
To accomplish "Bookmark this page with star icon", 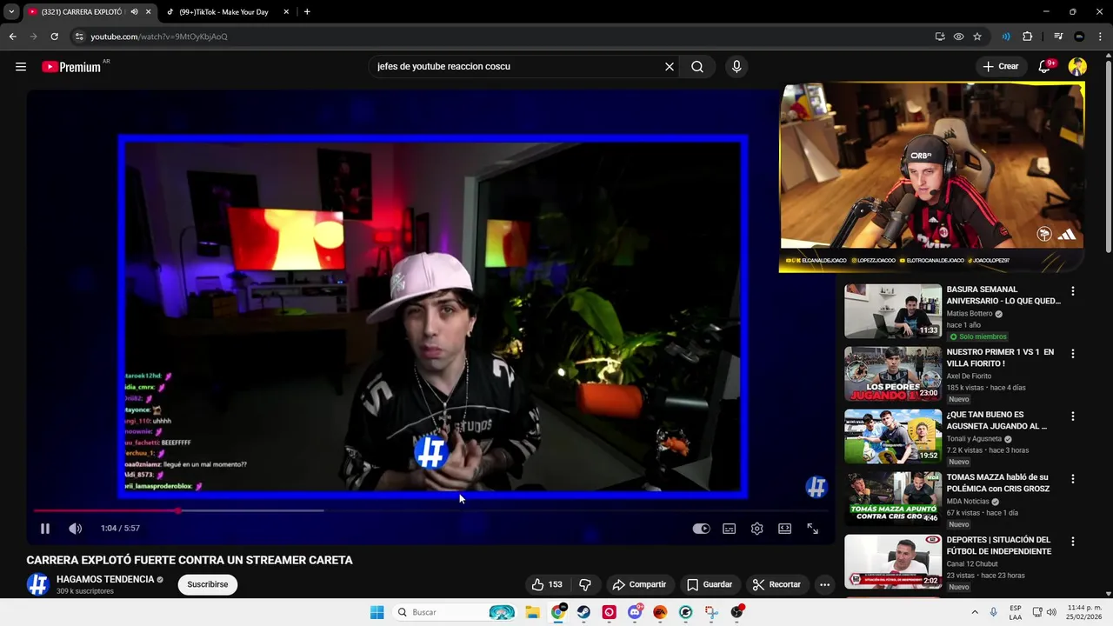I will [x=977, y=37].
